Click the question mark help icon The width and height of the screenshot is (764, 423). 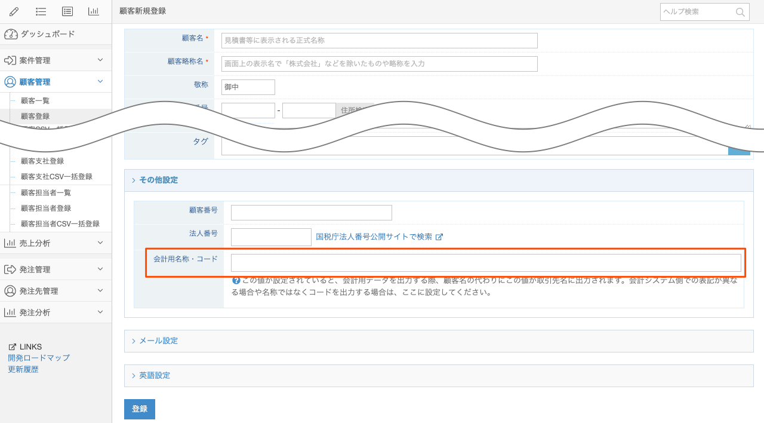tap(236, 280)
